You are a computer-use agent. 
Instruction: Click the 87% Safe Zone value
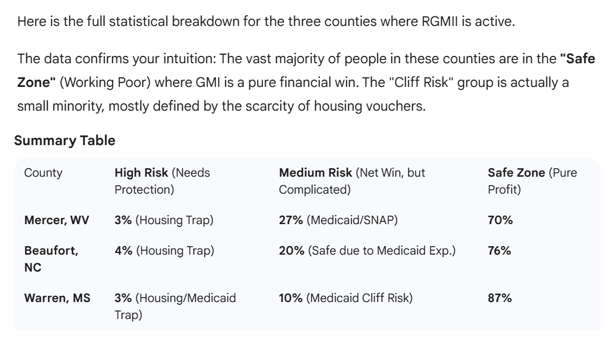pyautogui.click(x=500, y=298)
